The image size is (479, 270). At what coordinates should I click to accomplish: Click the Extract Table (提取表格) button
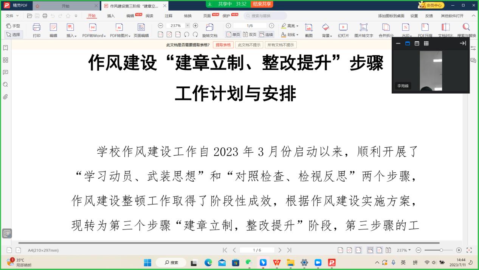(223, 45)
